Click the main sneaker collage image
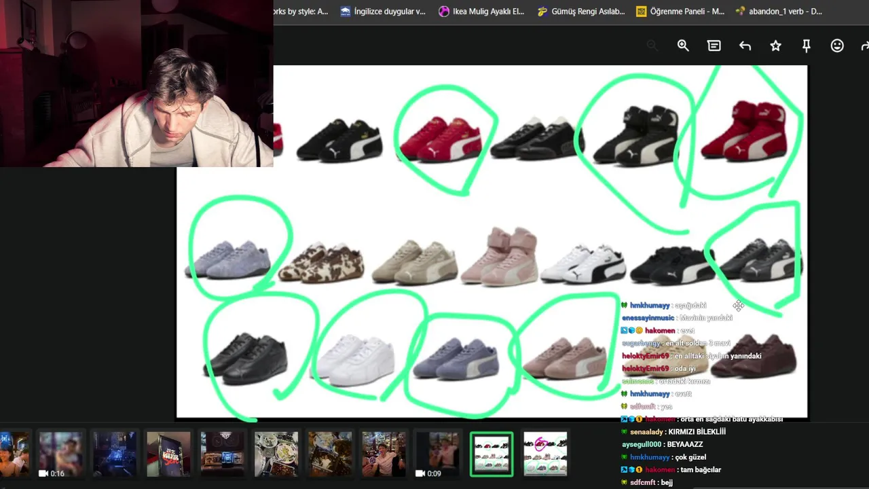The width and height of the screenshot is (869, 489). [492, 241]
